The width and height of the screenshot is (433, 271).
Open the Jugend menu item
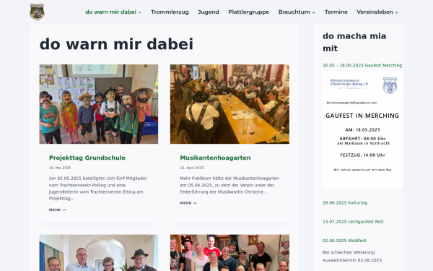coord(209,12)
